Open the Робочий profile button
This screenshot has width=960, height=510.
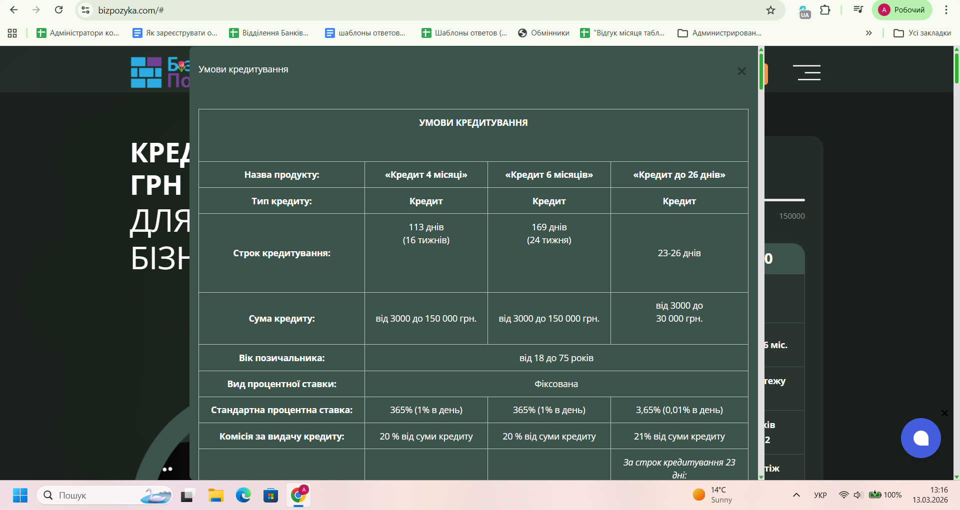coord(902,10)
